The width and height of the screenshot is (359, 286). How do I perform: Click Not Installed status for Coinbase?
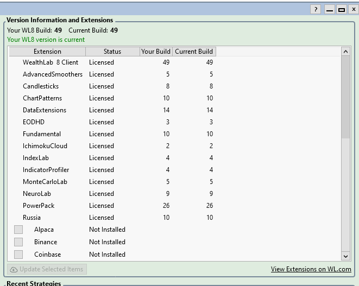pos(107,254)
